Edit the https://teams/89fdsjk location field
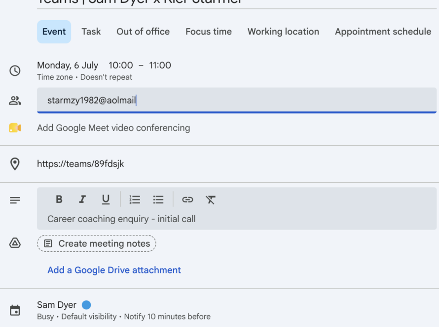Image resolution: width=439 pixels, height=327 pixels. [x=80, y=164]
